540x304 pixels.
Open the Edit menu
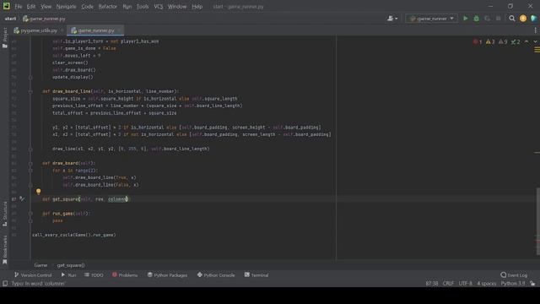pyautogui.click(x=31, y=7)
